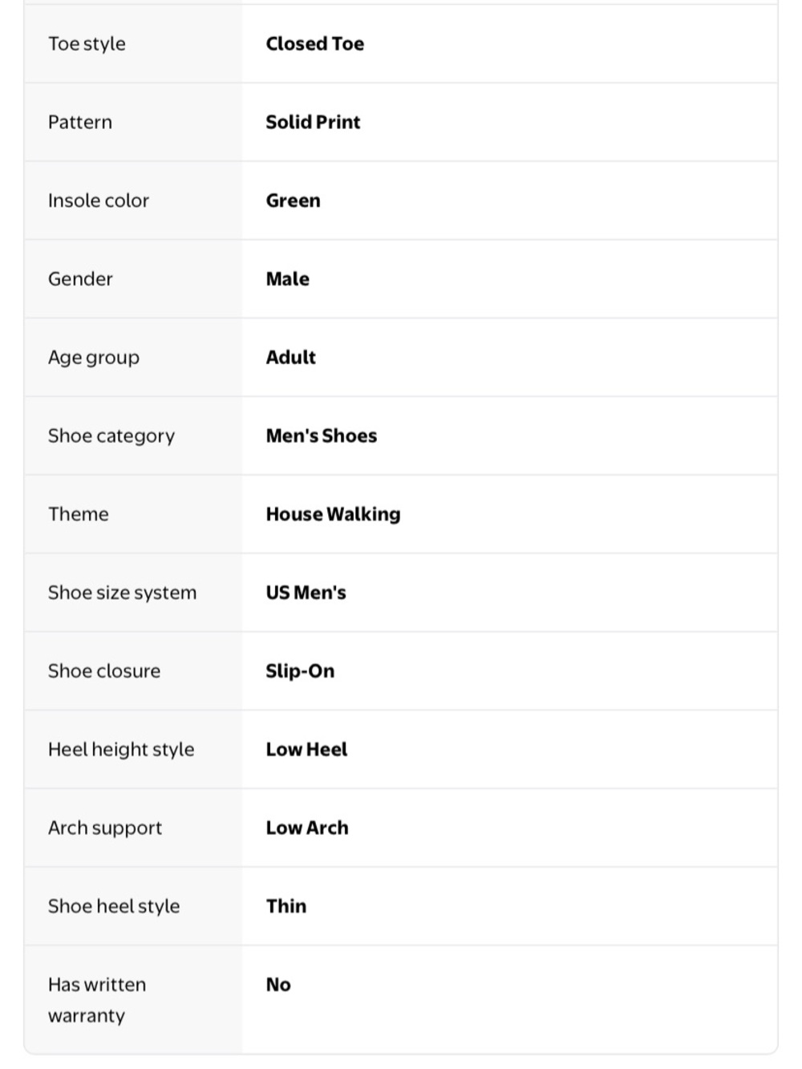
Task: Click the House Walking value
Action: (x=334, y=514)
